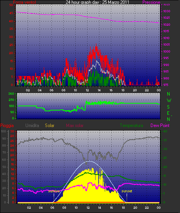Screen dimensions: 180x213
Task: Click grey humidity axis value '100'
Action: point(3,131)
